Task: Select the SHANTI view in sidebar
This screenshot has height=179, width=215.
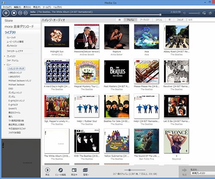Action: [x=12, y=108]
